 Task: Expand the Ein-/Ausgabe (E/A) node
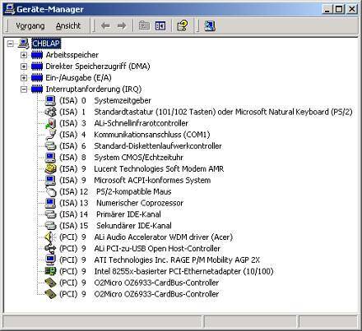[24, 78]
